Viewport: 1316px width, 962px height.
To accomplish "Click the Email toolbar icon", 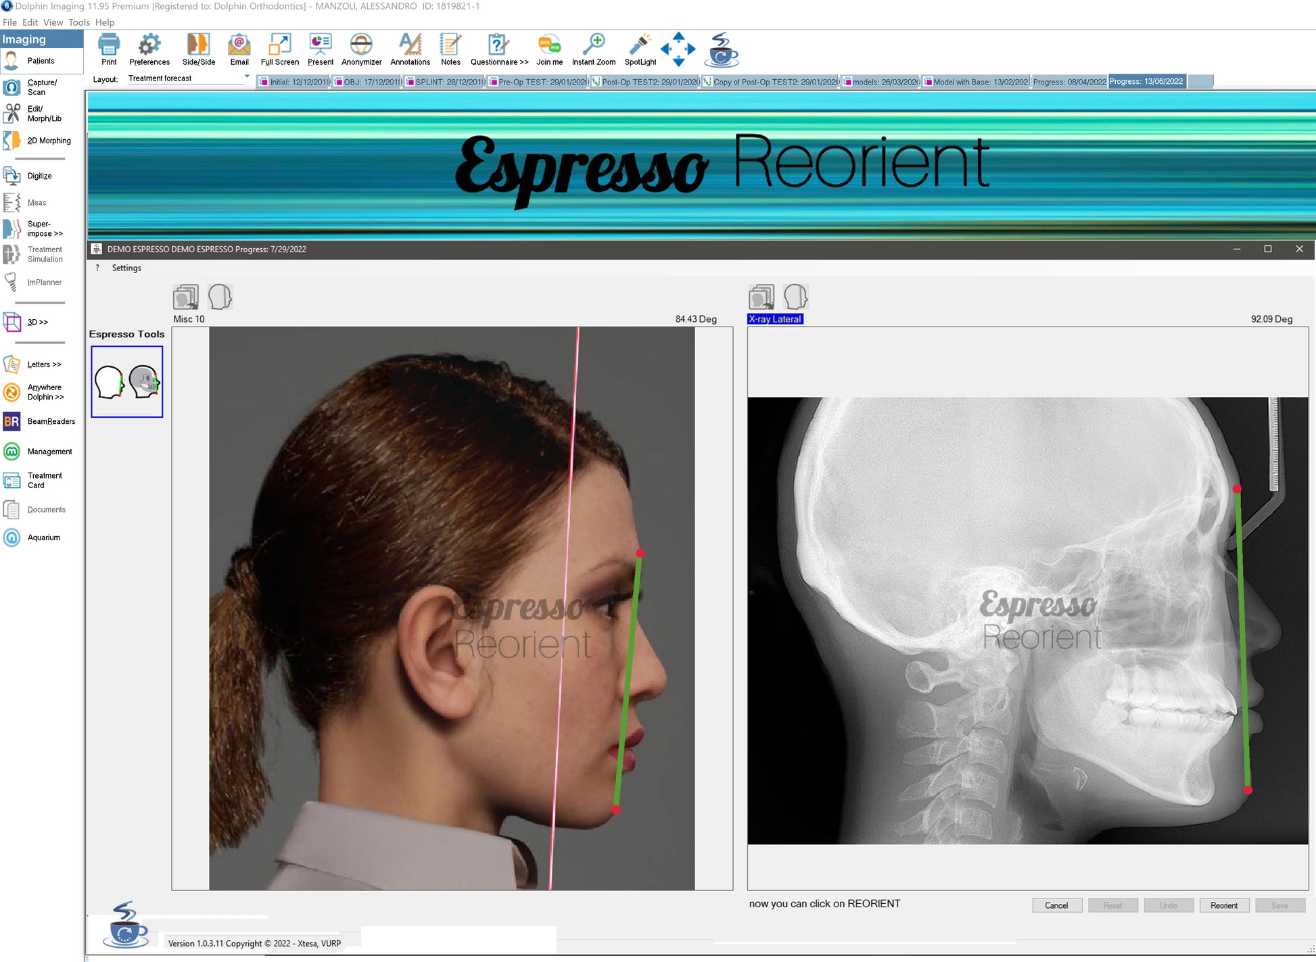I will (x=239, y=49).
